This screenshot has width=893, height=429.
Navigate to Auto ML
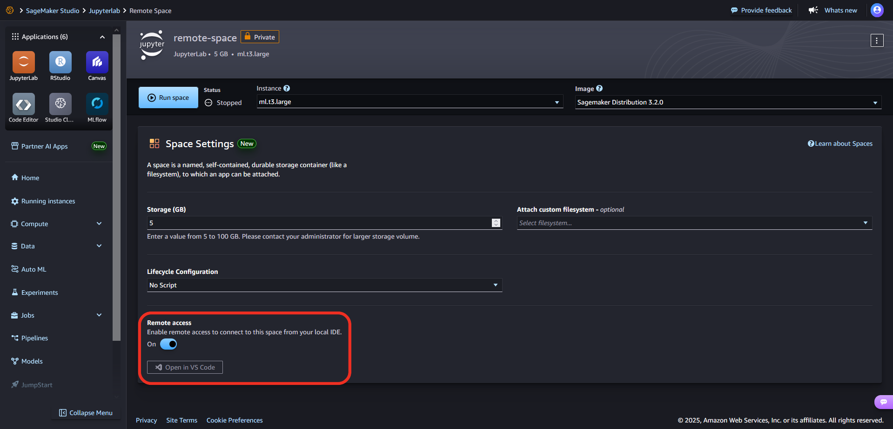(x=34, y=269)
